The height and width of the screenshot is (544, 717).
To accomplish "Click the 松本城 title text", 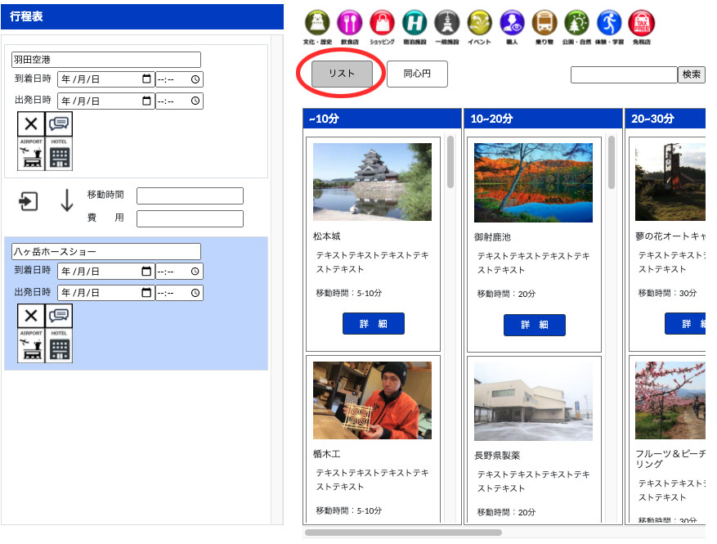I will coord(326,236).
